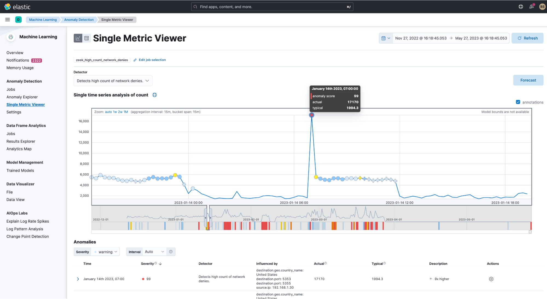Click the Machine Learning breadcrumb
The image size is (547, 299).
pos(43,20)
